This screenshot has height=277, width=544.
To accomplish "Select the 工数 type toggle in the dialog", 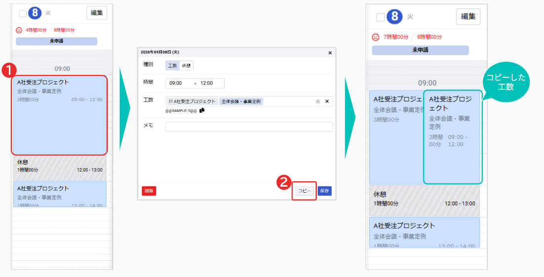I will [172, 66].
